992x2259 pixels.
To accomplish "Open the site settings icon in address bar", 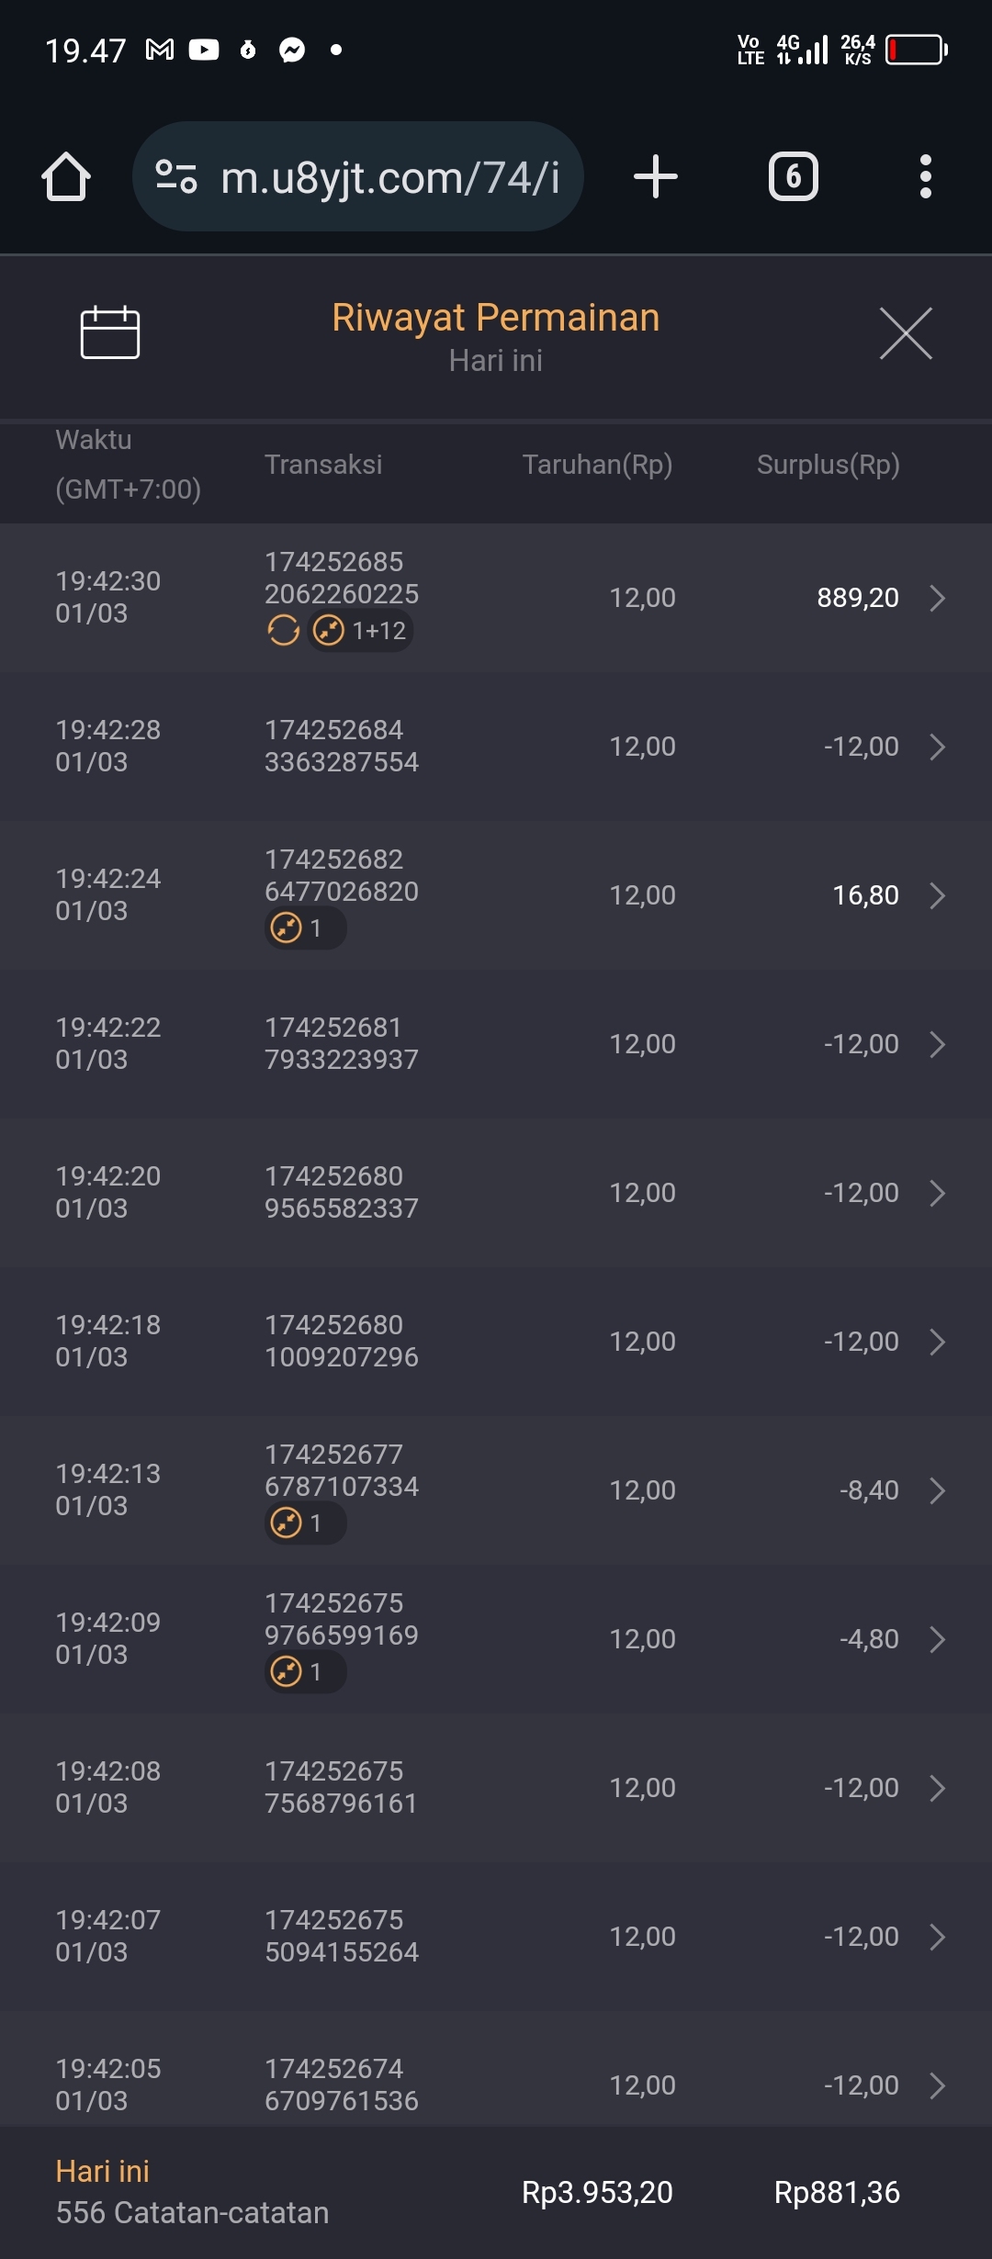I will coord(176,176).
